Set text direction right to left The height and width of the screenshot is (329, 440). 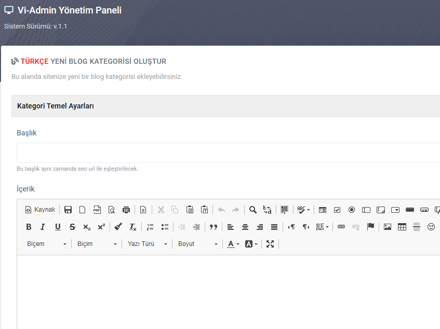coord(306,227)
